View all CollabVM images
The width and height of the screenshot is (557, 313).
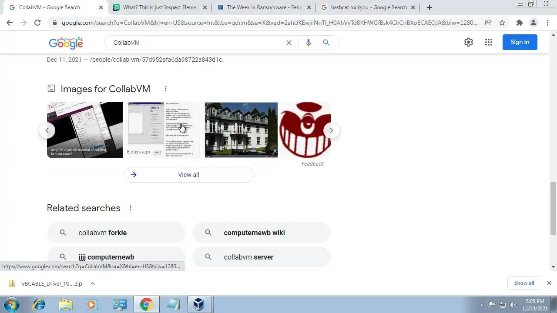188,175
